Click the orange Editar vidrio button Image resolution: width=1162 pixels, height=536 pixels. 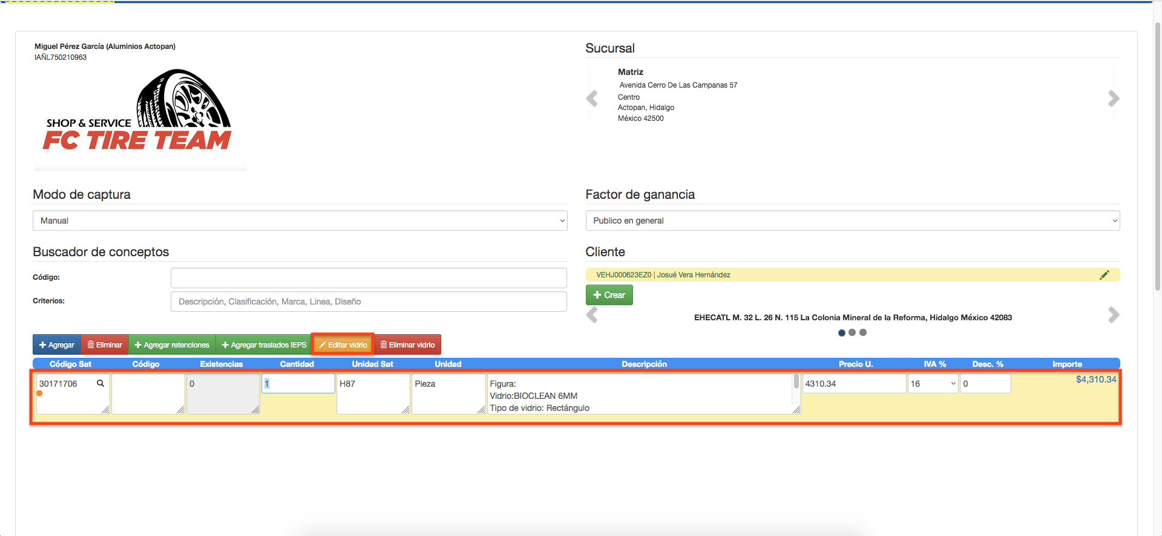pos(343,345)
